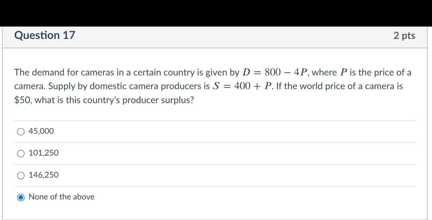Screen dimensions: 432x220
Task: Click the '$50' world price text
Action: point(20,99)
